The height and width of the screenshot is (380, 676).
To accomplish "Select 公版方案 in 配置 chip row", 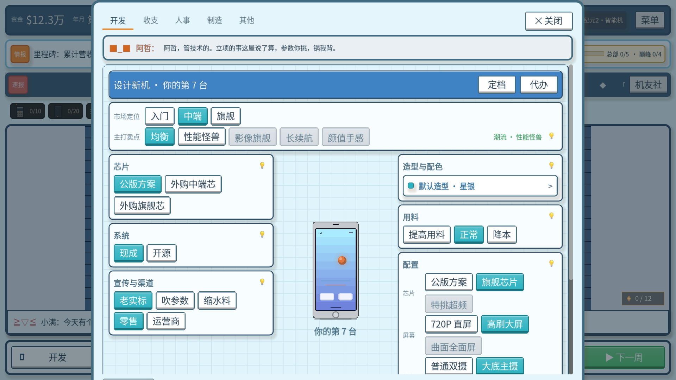I will tap(449, 282).
